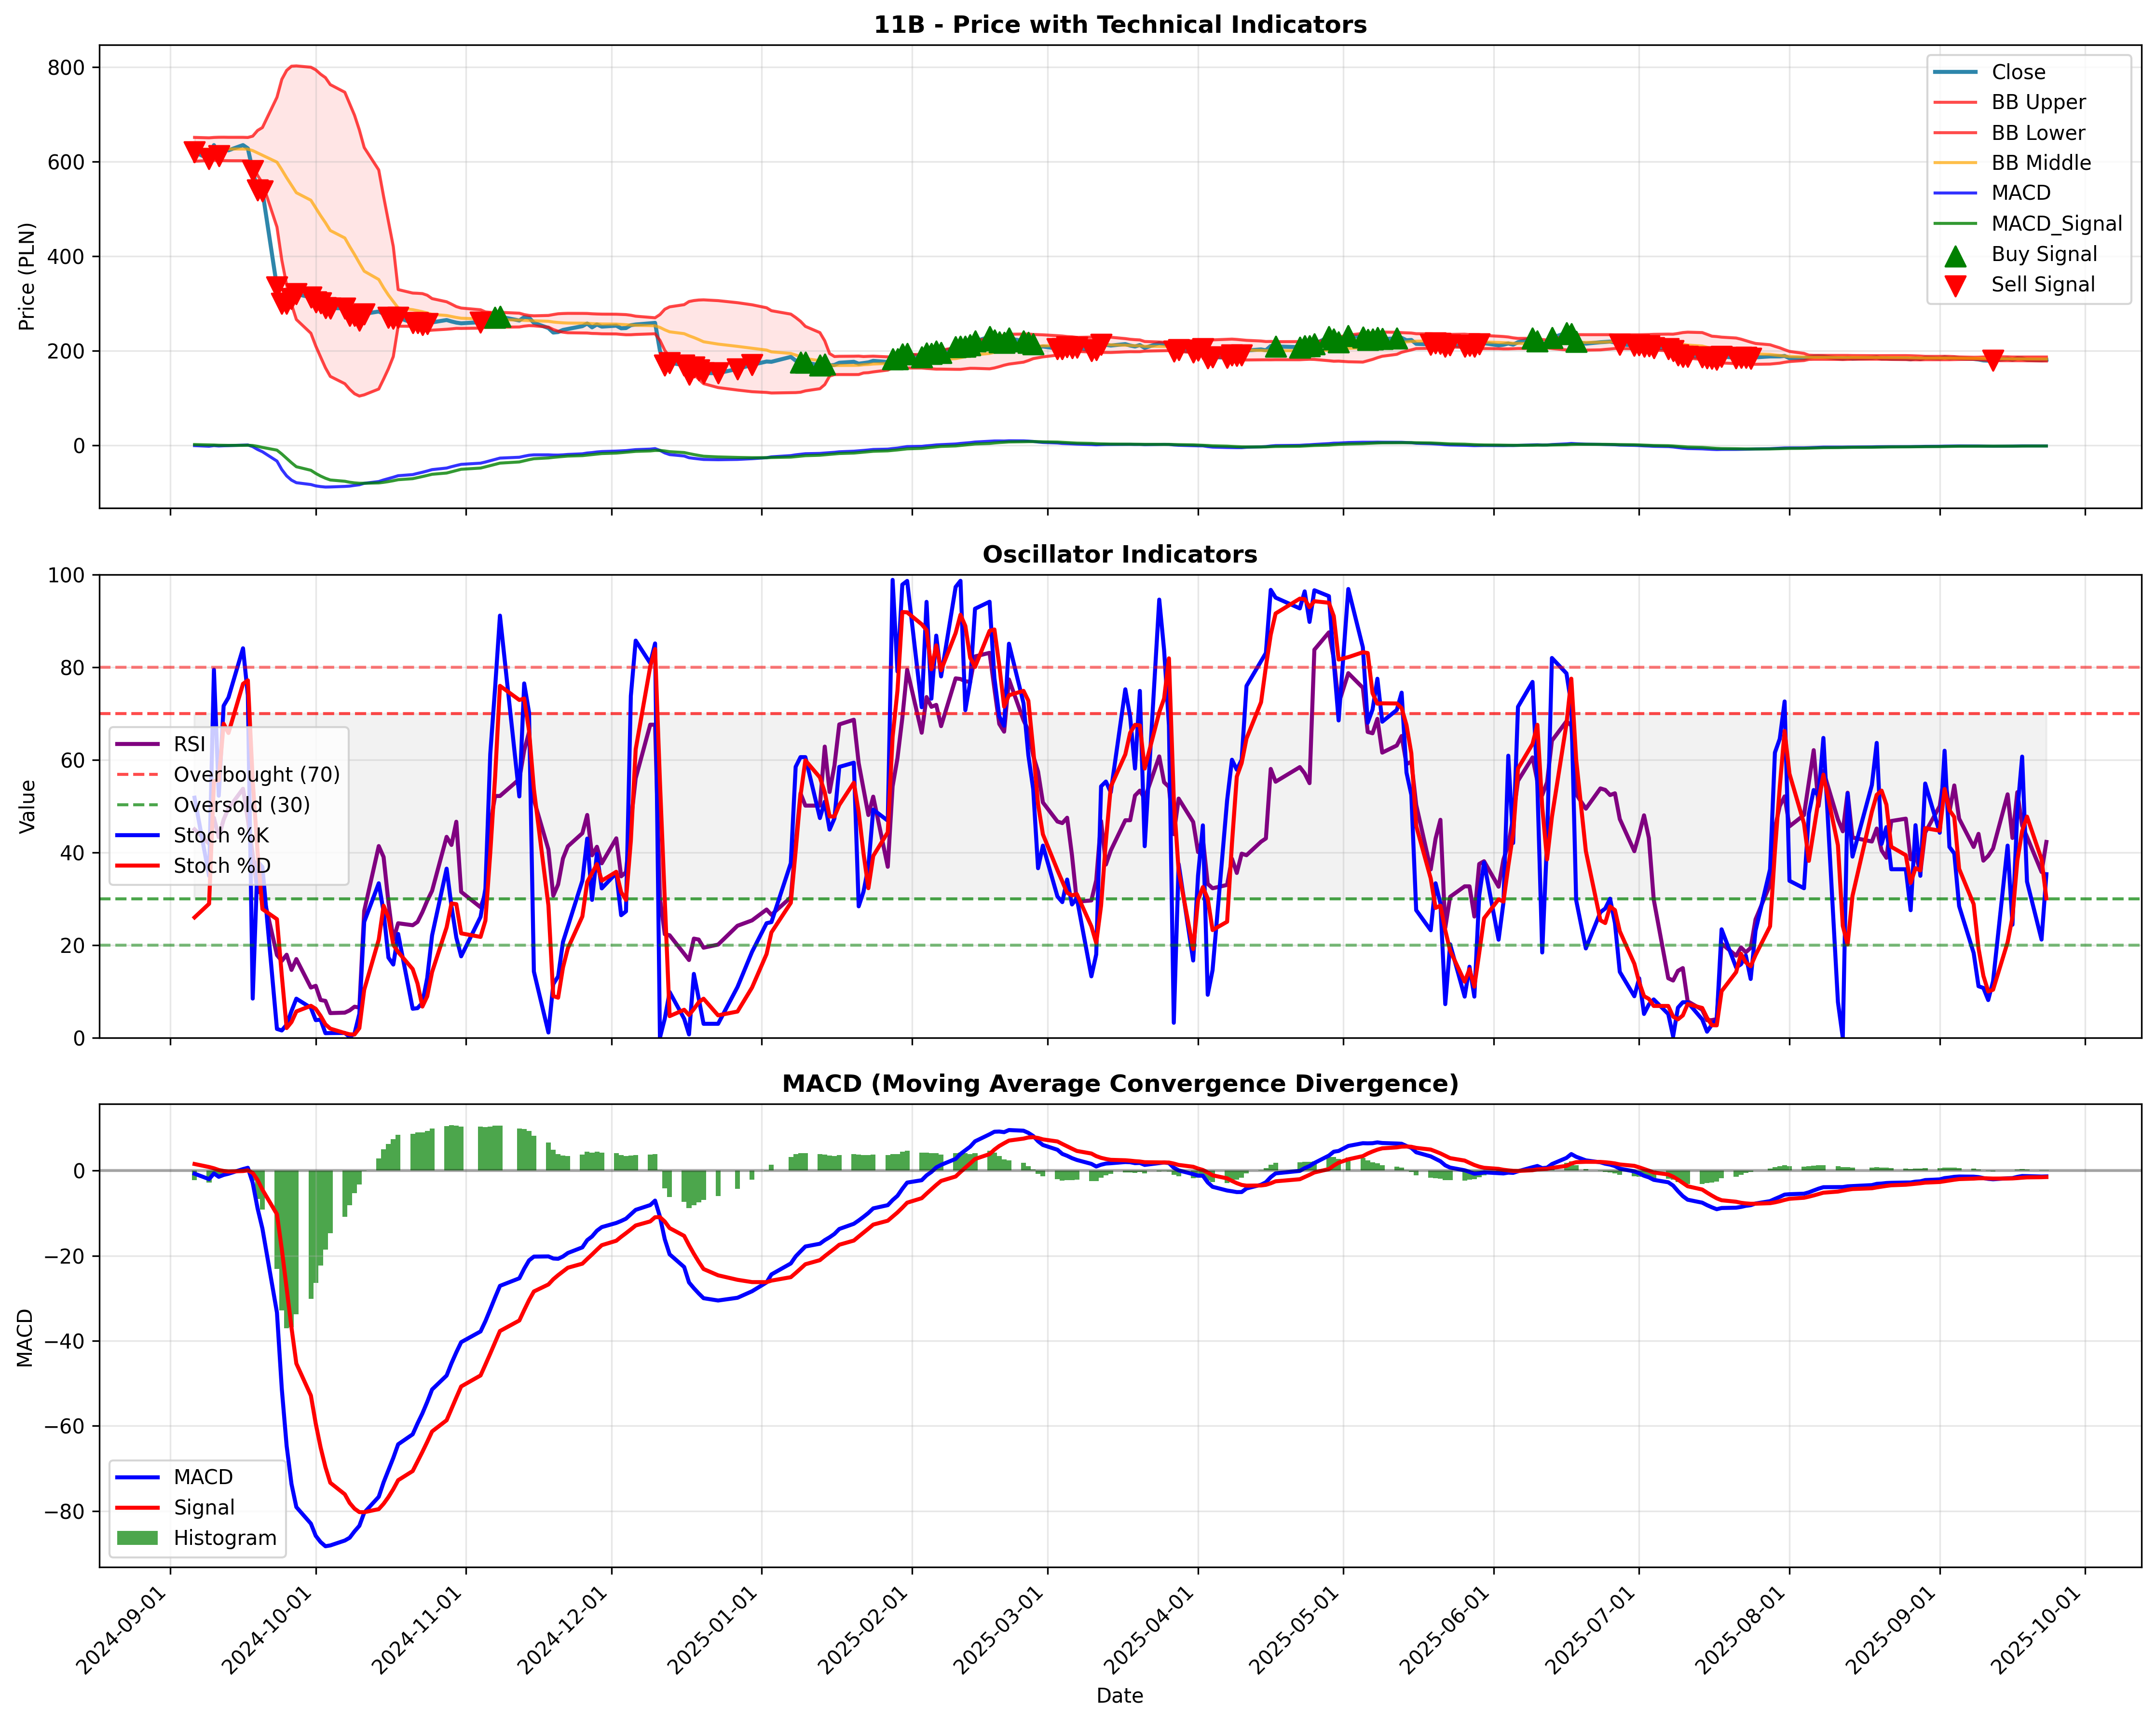Select the green Histogram swatch in MACD legend
The height and width of the screenshot is (1721, 2156).
click(138, 1538)
